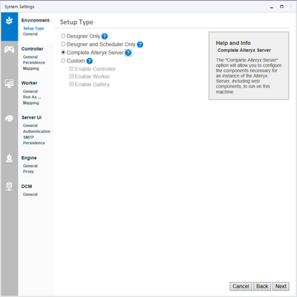297x297 pixels.
Task: Open Persistence under Controller
Action: point(34,62)
